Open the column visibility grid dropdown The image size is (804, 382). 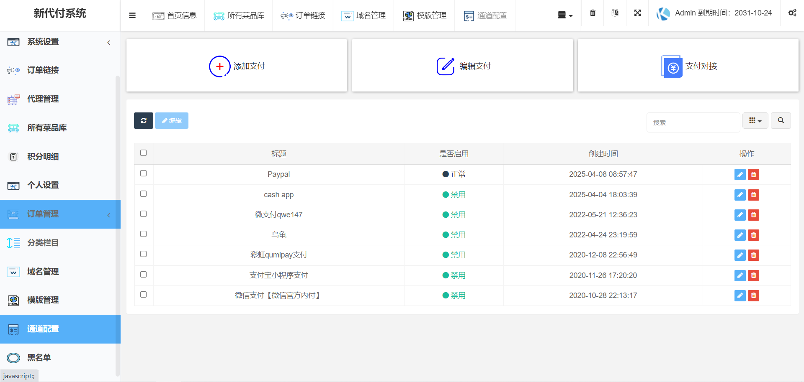(755, 121)
